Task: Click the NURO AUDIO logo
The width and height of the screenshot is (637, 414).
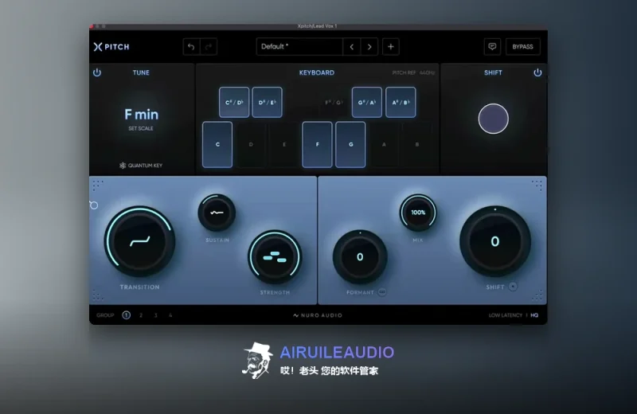Action: click(x=318, y=315)
